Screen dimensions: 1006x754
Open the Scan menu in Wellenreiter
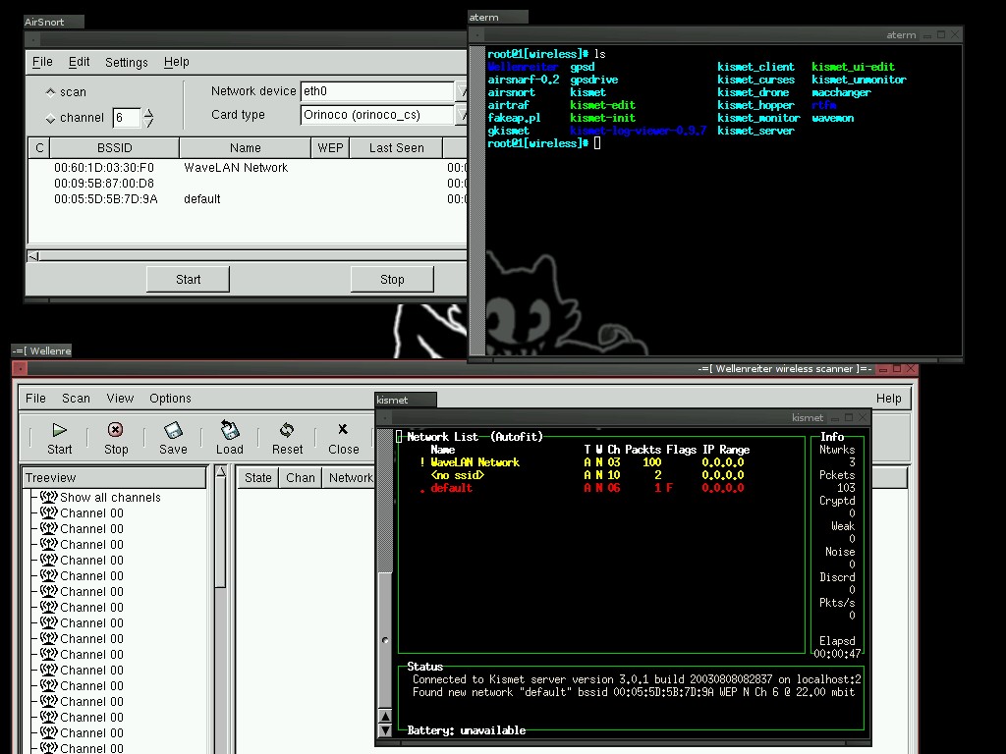click(x=76, y=399)
